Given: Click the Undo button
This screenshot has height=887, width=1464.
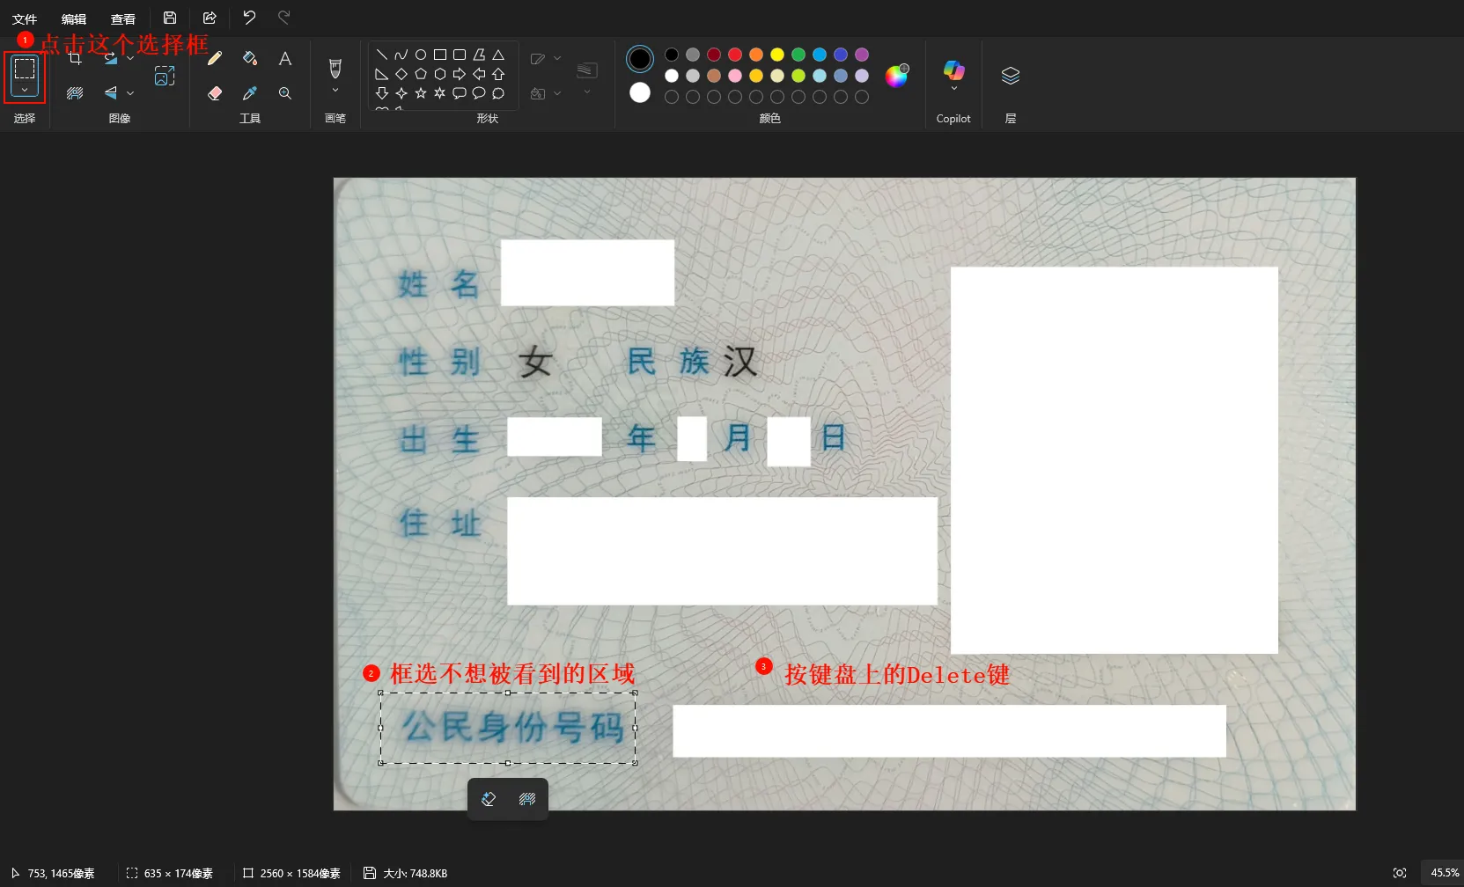Looking at the screenshot, I should point(249,17).
